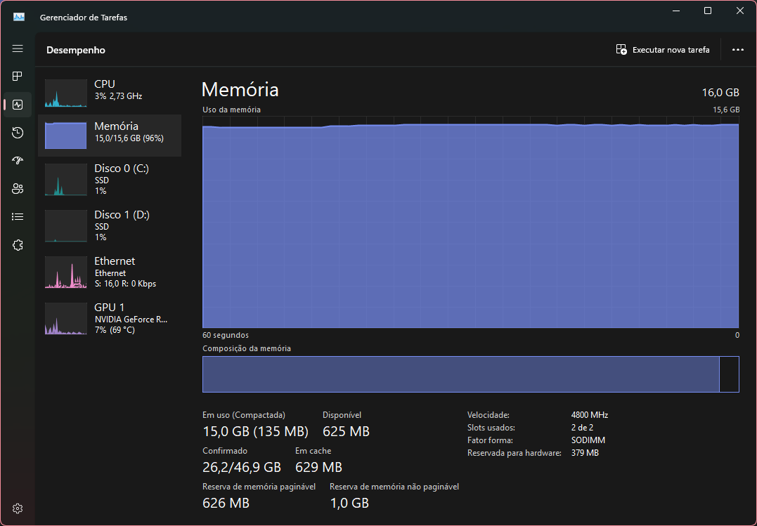Click the Desempenho page title

(x=76, y=50)
